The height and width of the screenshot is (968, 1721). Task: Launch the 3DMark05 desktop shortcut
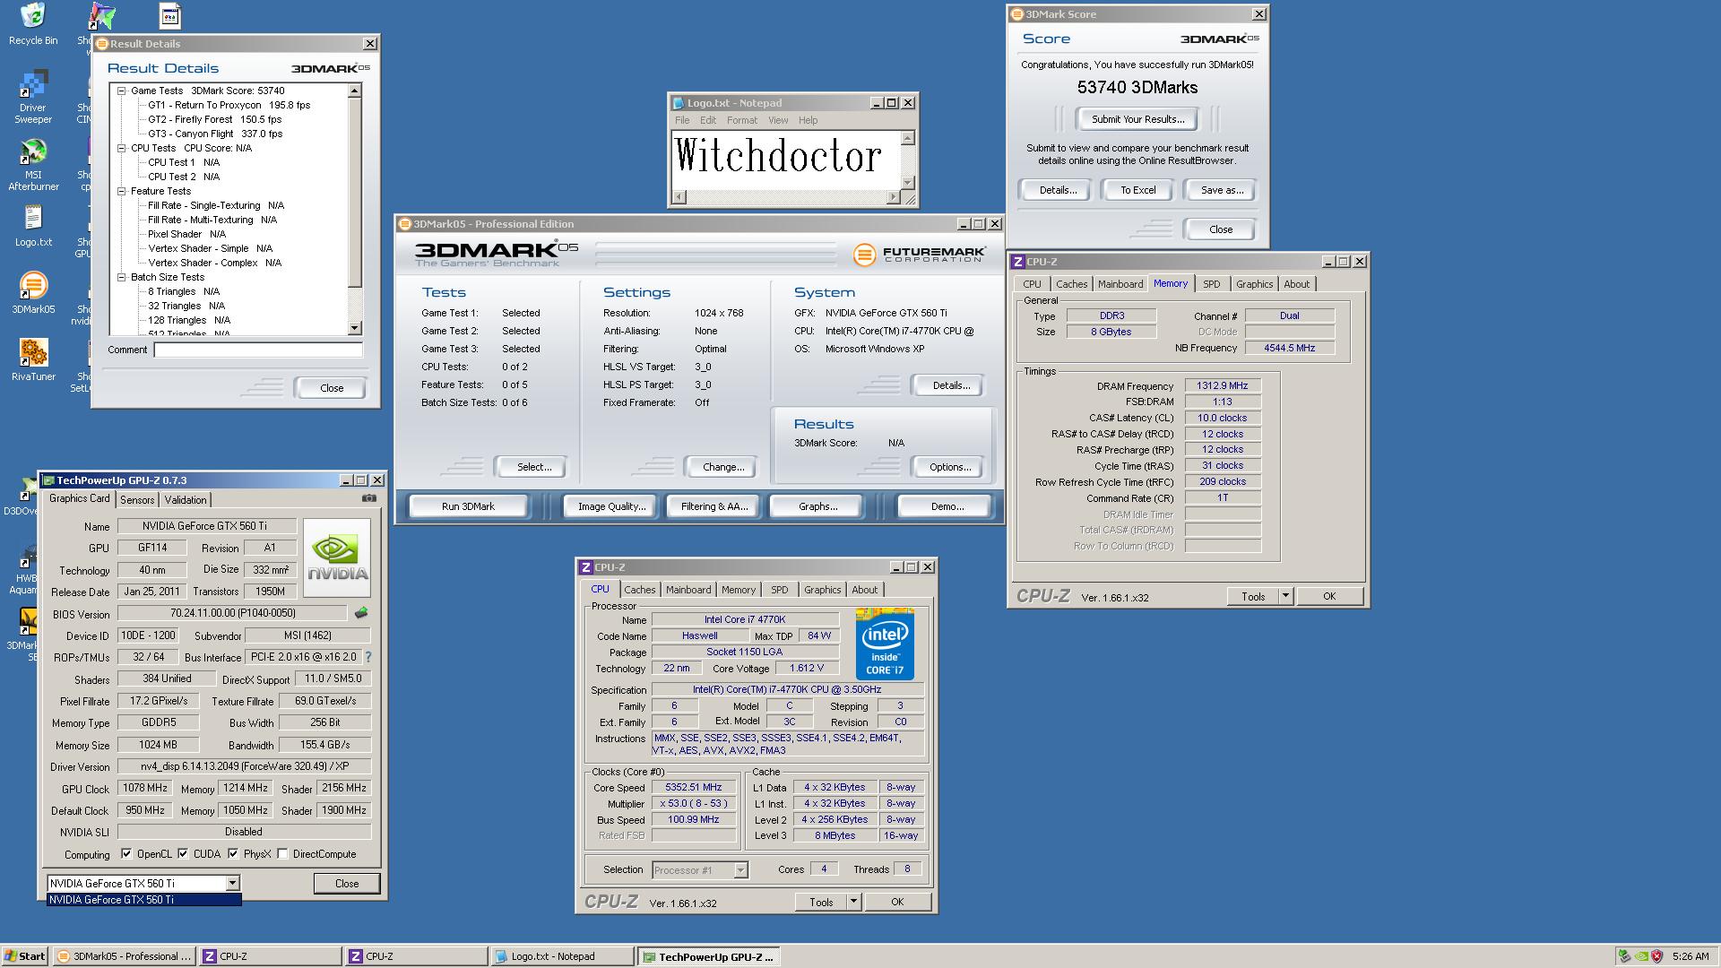[32, 286]
